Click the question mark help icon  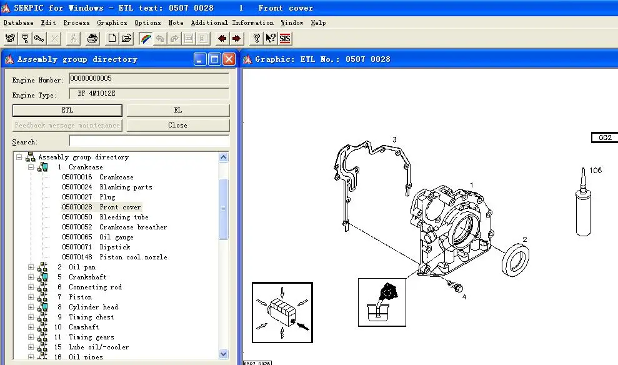click(x=256, y=38)
